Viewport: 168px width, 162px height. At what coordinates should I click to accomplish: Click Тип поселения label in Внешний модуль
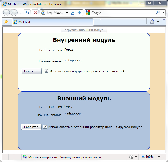coord(50,107)
